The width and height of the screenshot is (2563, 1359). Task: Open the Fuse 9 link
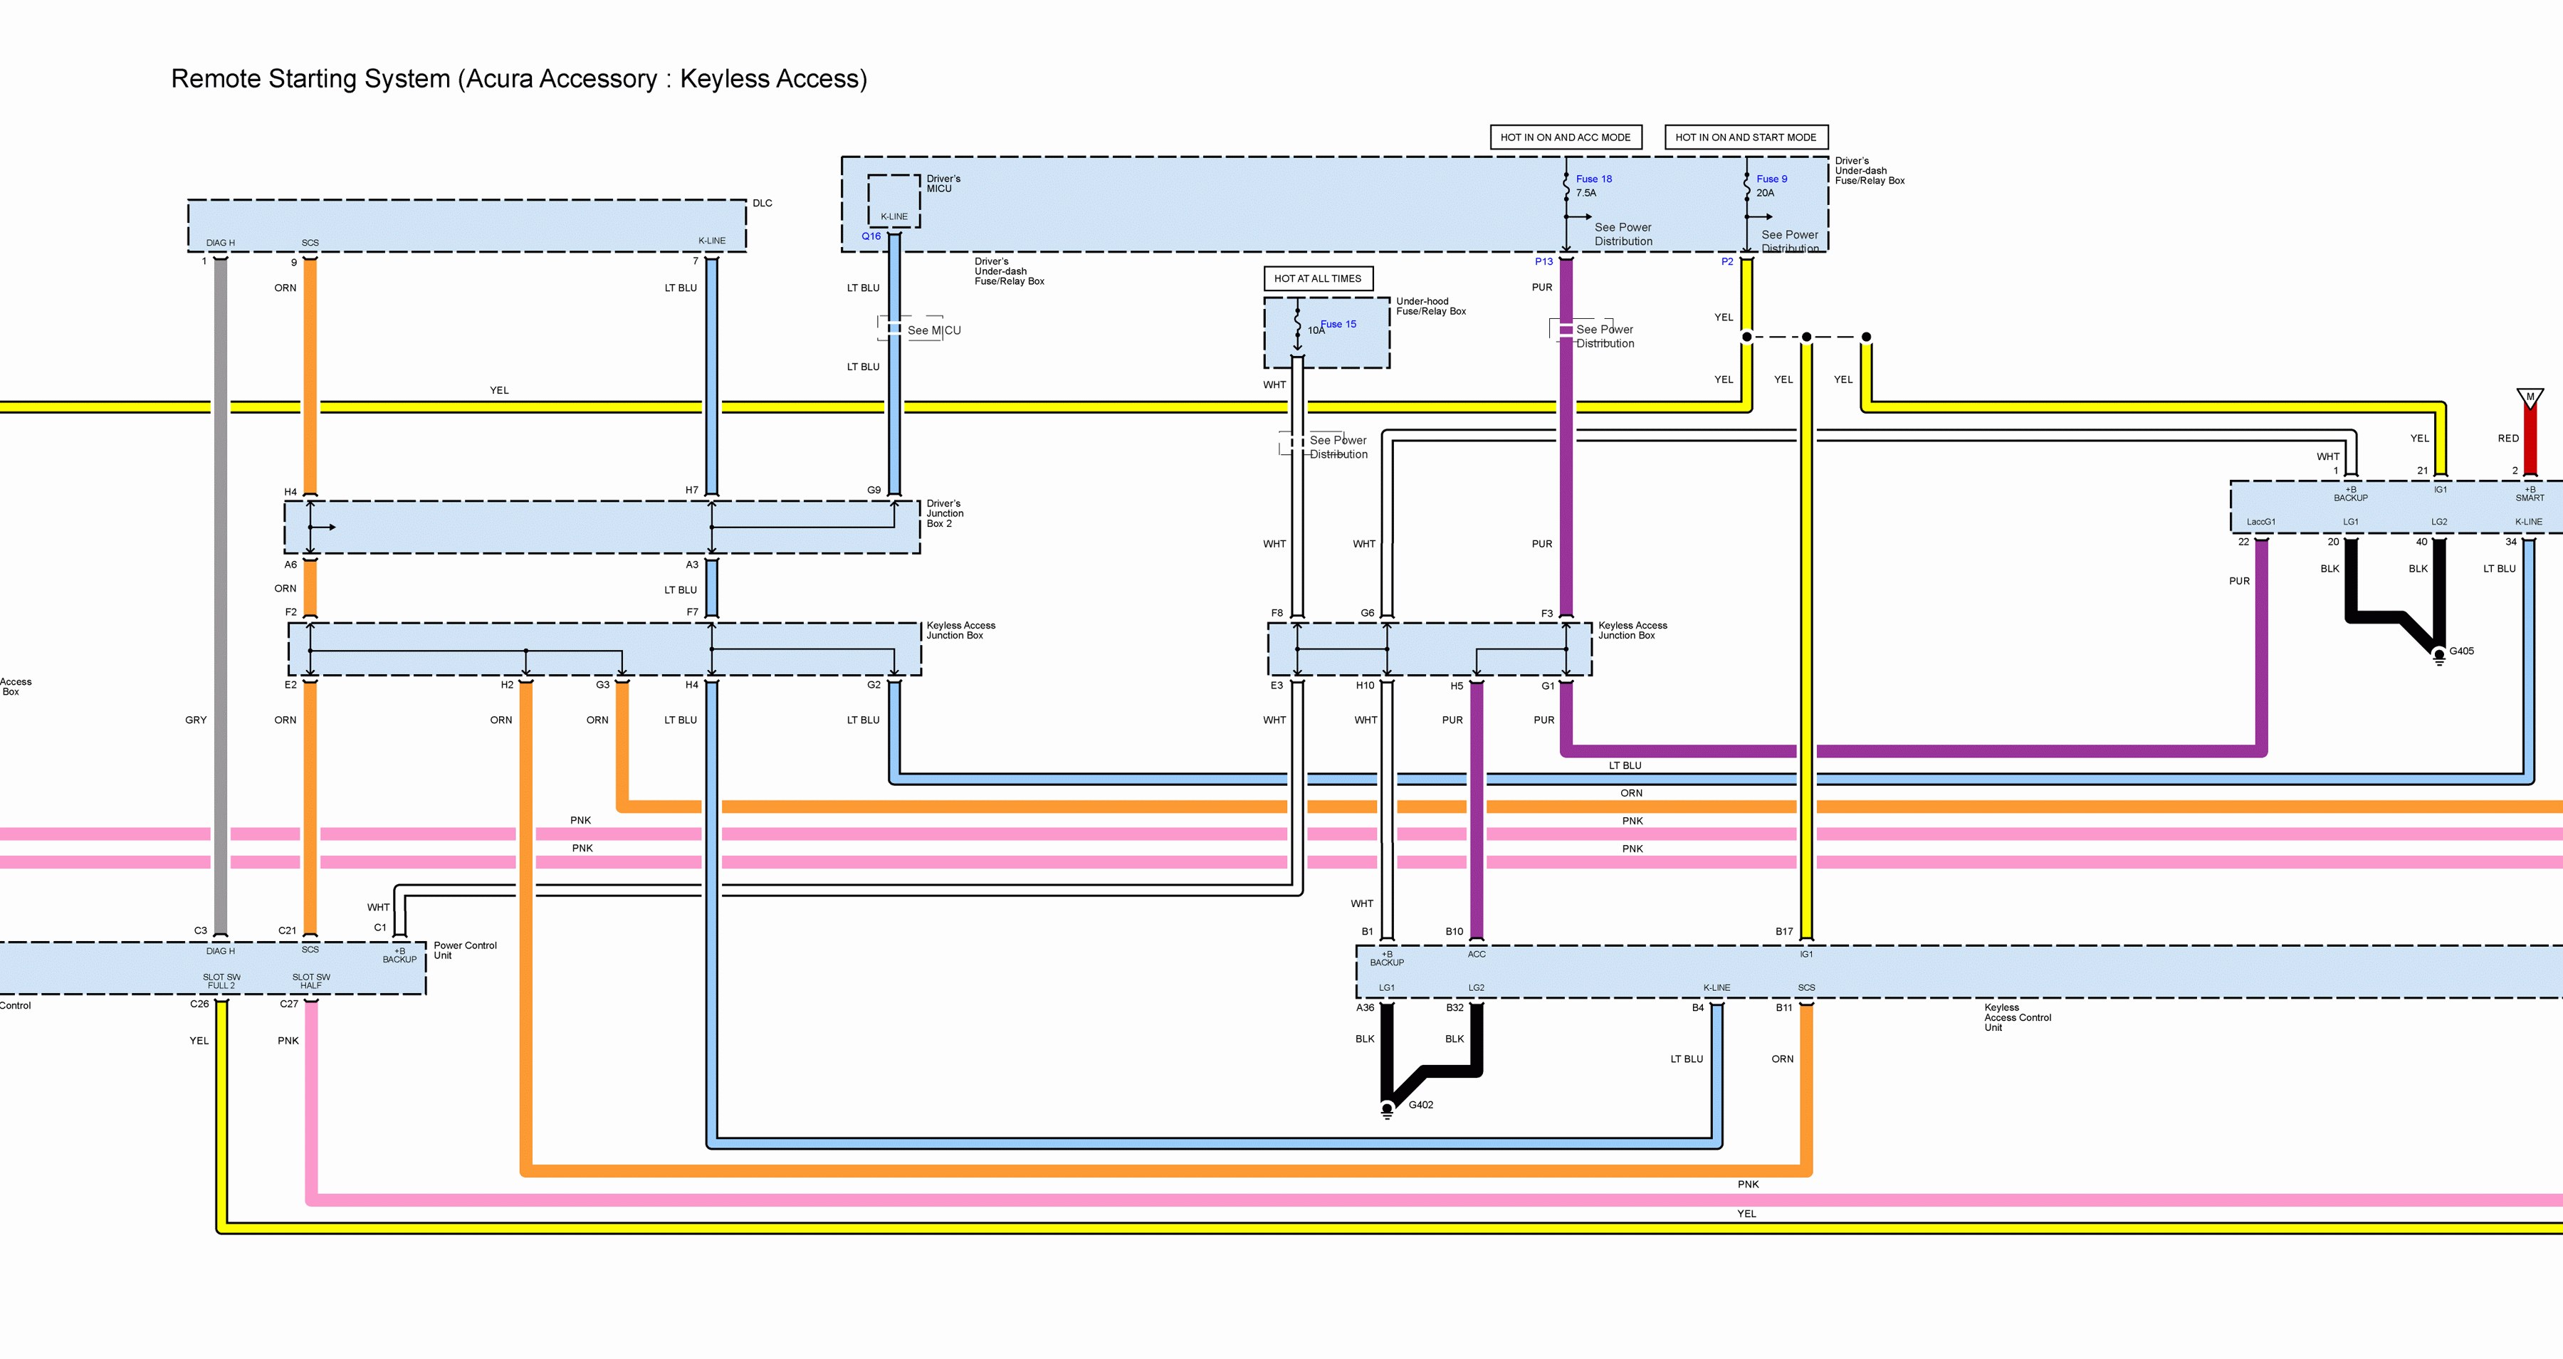point(1771,179)
